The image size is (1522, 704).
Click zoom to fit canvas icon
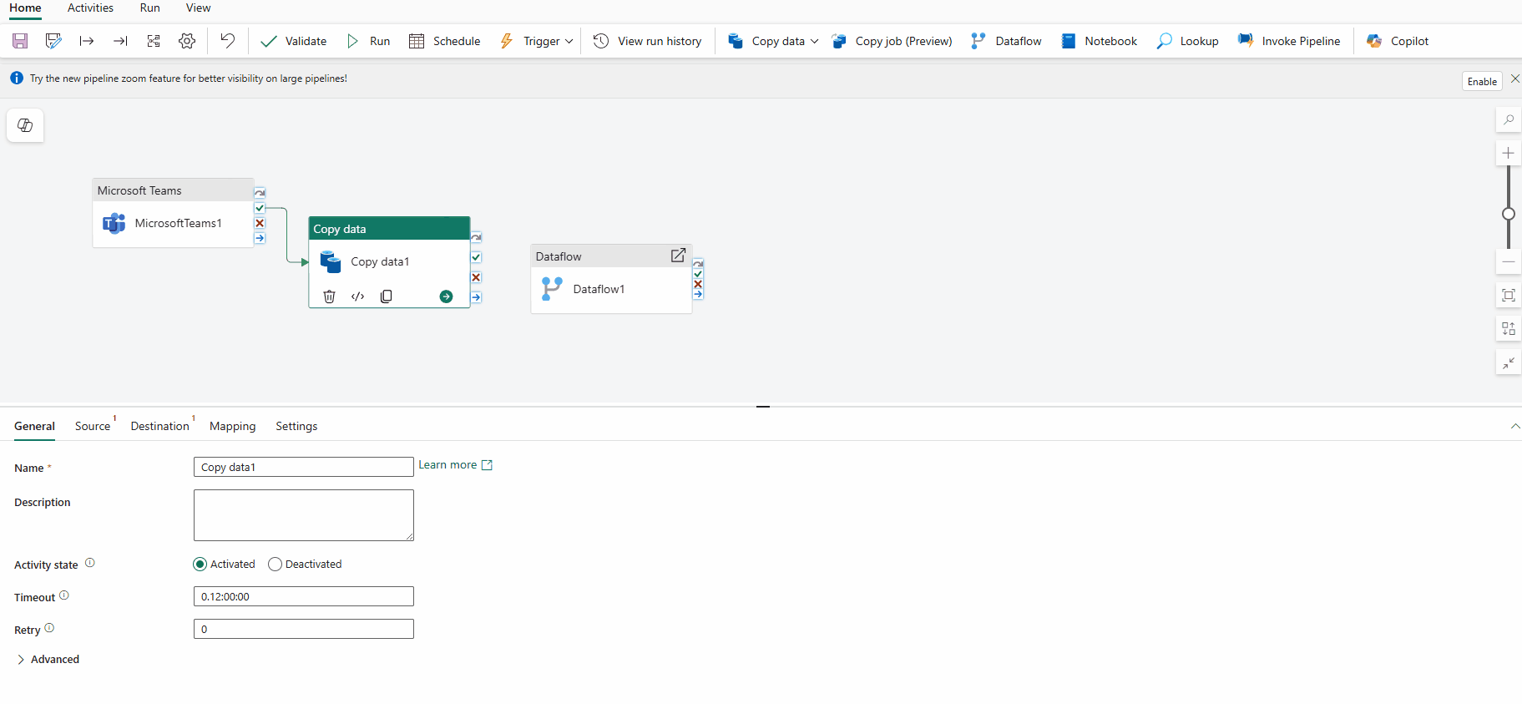tap(1508, 296)
